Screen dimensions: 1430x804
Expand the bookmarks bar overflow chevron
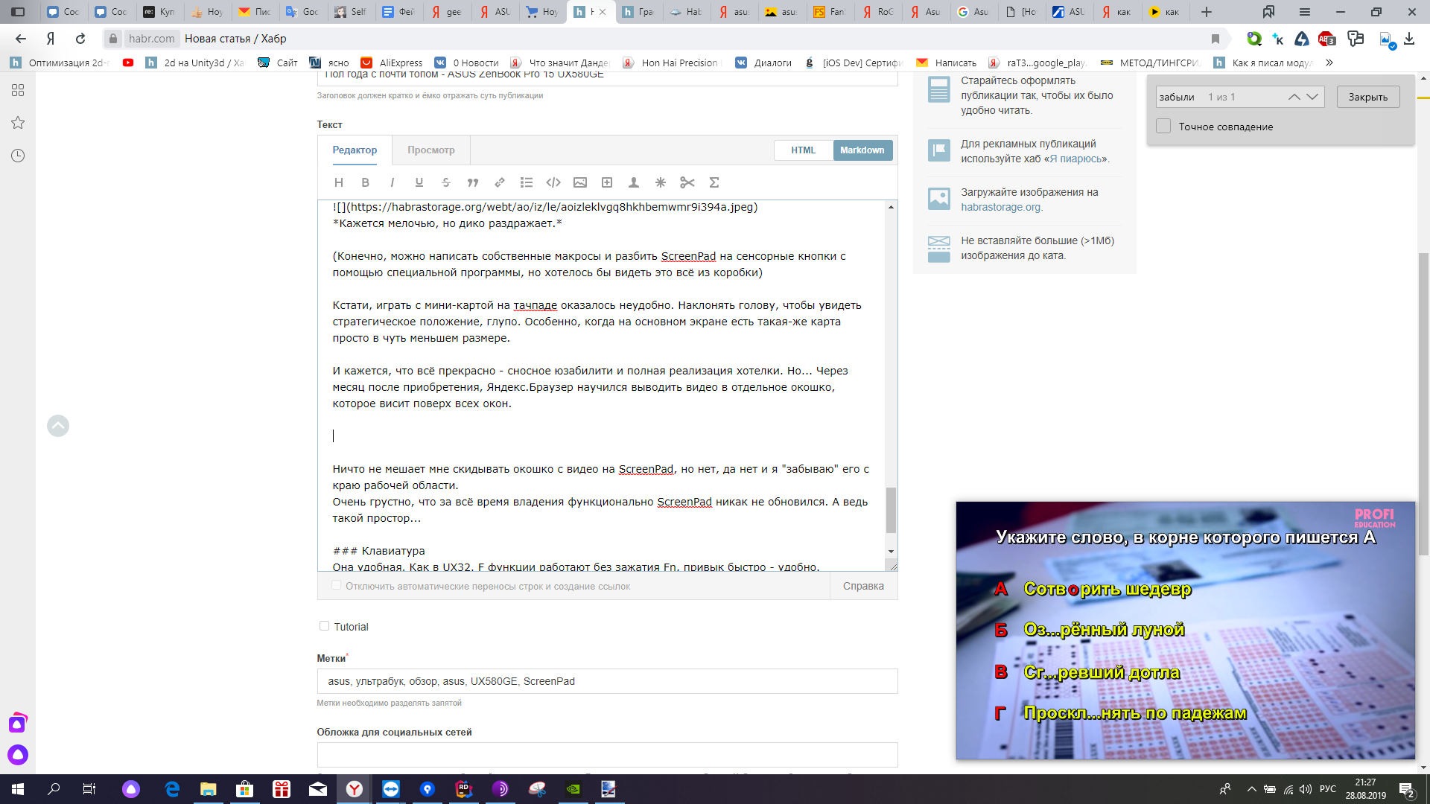point(1329,63)
